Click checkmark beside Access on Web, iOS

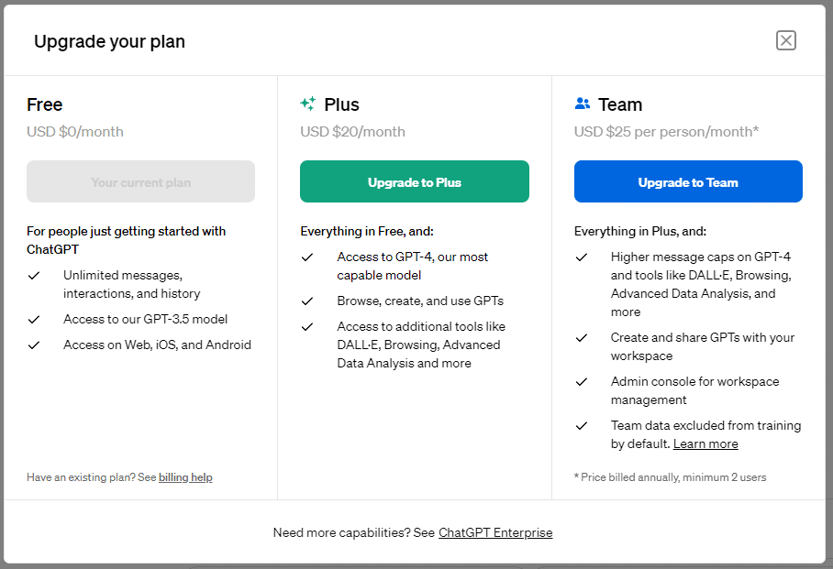click(34, 345)
